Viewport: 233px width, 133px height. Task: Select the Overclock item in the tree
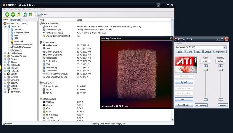(19, 41)
